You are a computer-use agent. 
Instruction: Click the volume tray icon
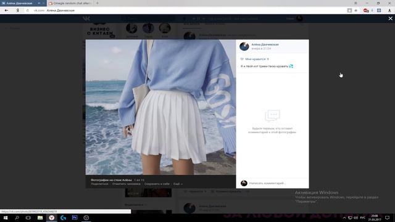(x=356, y=218)
